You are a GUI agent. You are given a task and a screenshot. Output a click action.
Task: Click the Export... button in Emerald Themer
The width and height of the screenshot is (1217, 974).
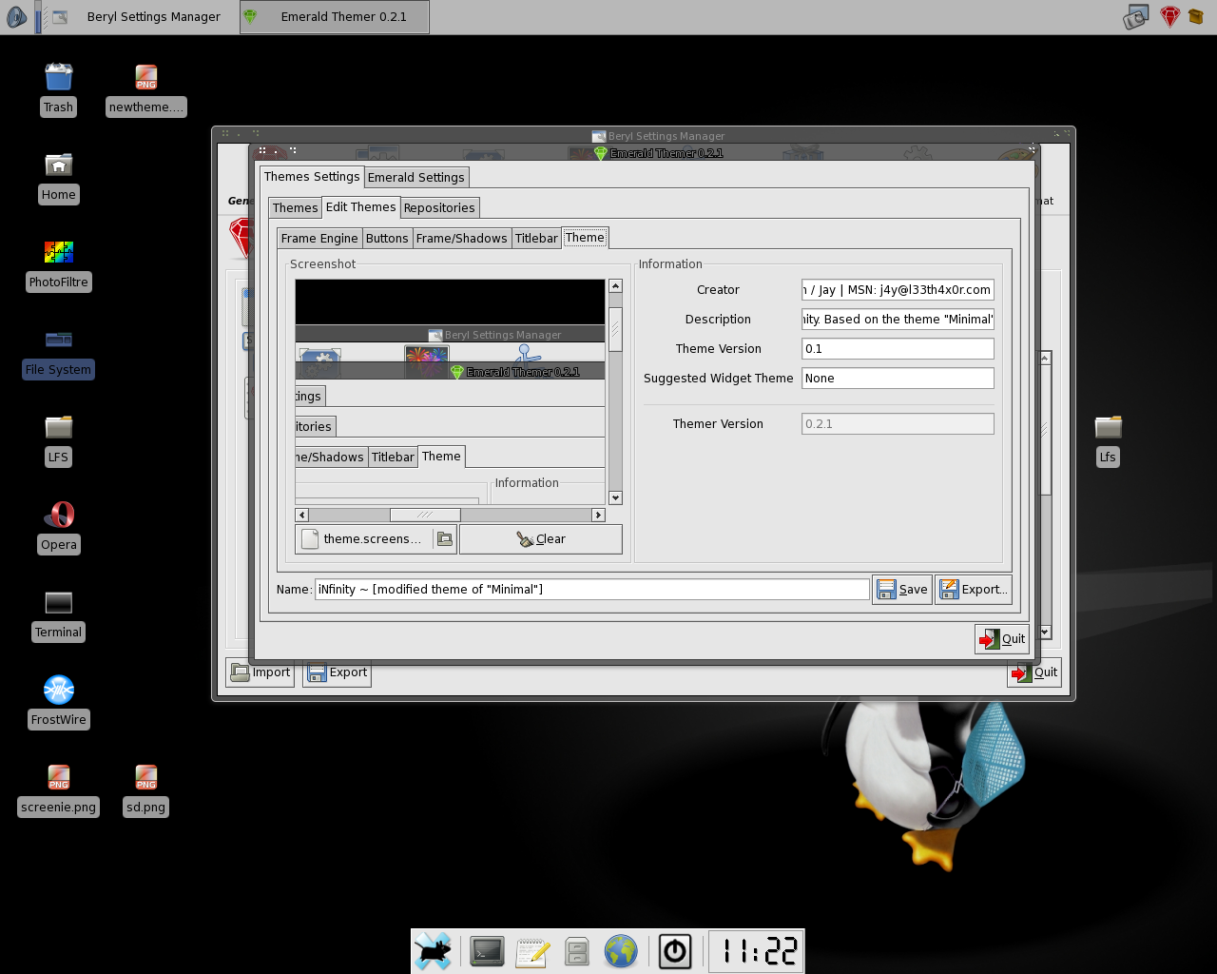click(x=973, y=590)
